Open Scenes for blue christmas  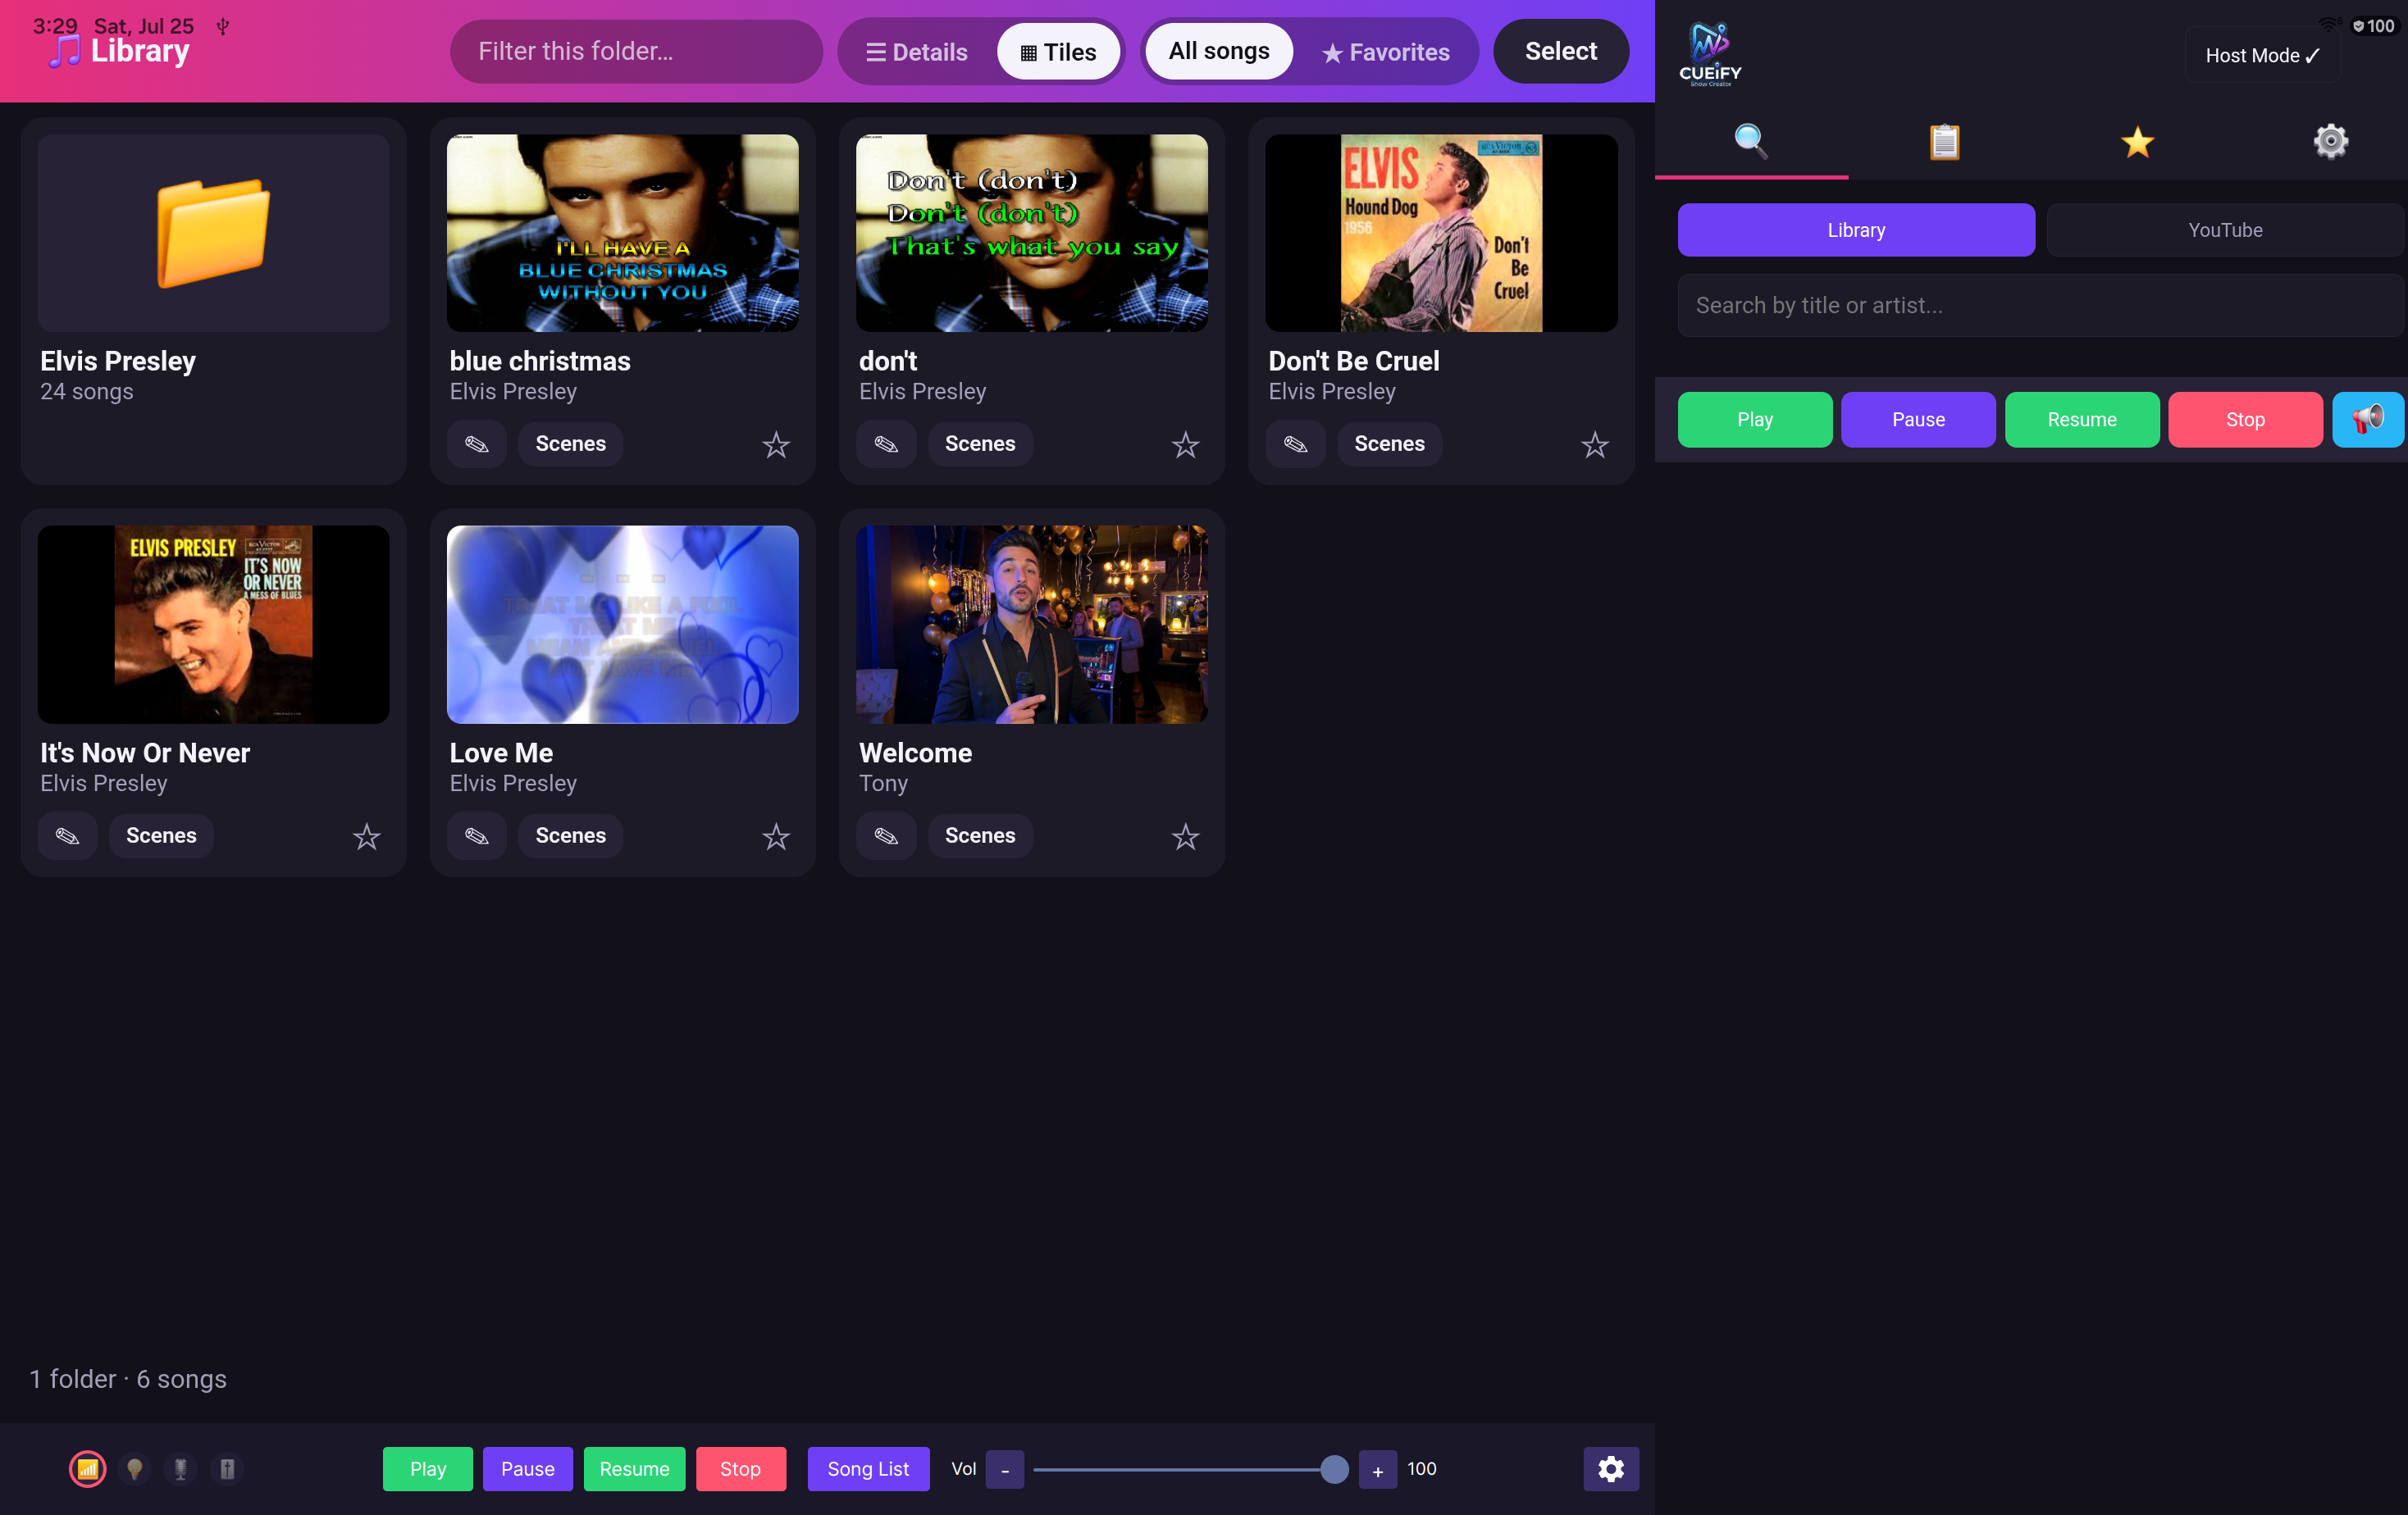(x=570, y=444)
